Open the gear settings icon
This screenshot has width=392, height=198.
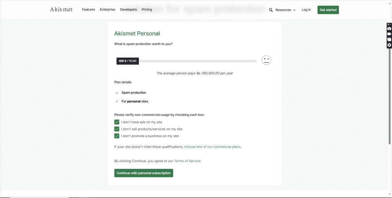tap(389, 45)
